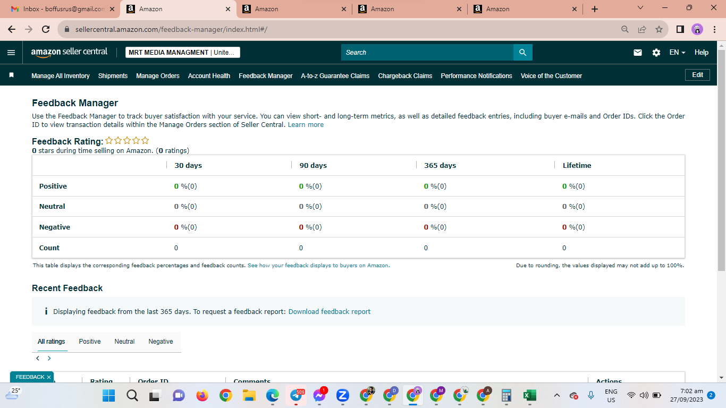Image resolution: width=726 pixels, height=408 pixels.
Task: Open Chargeback Claims
Action: [x=405, y=76]
